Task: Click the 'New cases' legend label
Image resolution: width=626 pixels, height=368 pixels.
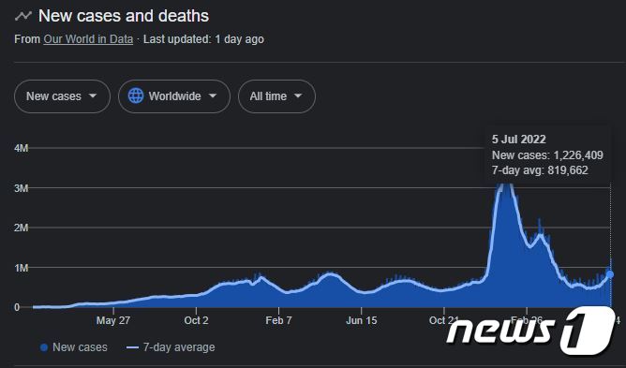Action: point(80,347)
